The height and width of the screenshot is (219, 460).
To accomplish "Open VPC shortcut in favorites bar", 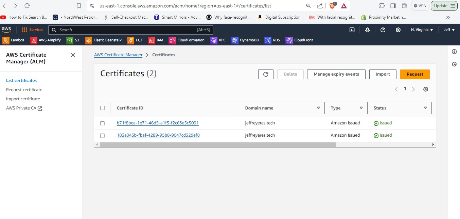I will [x=218, y=40].
